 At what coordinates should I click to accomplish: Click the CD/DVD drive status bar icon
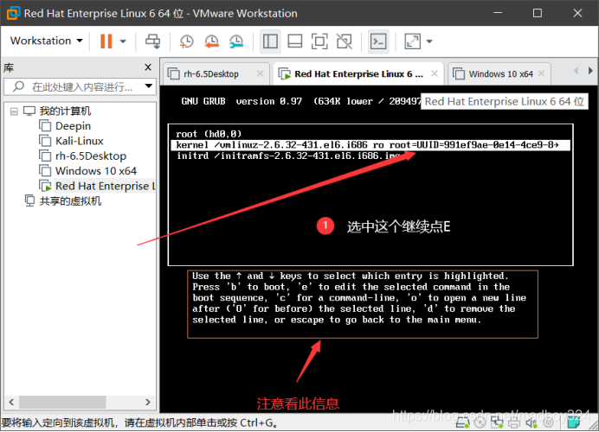[480, 422]
